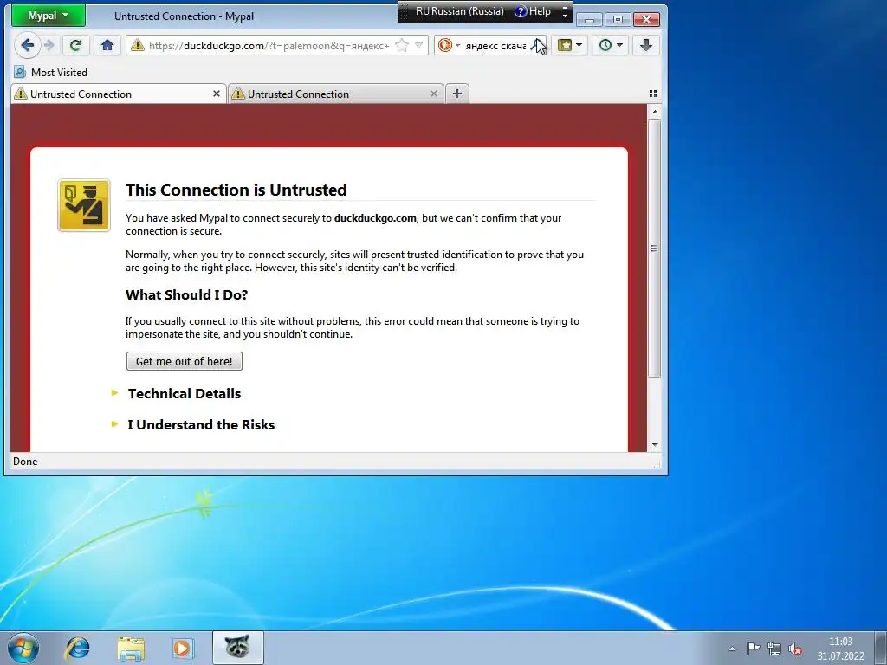Click the page scrollbar down arrow
This screenshot has height=665, width=887.
pyautogui.click(x=655, y=445)
